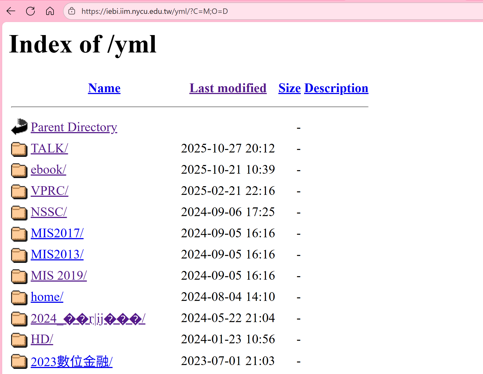Sort listing by Description column
Screen dimensions: 483x374
336,88
